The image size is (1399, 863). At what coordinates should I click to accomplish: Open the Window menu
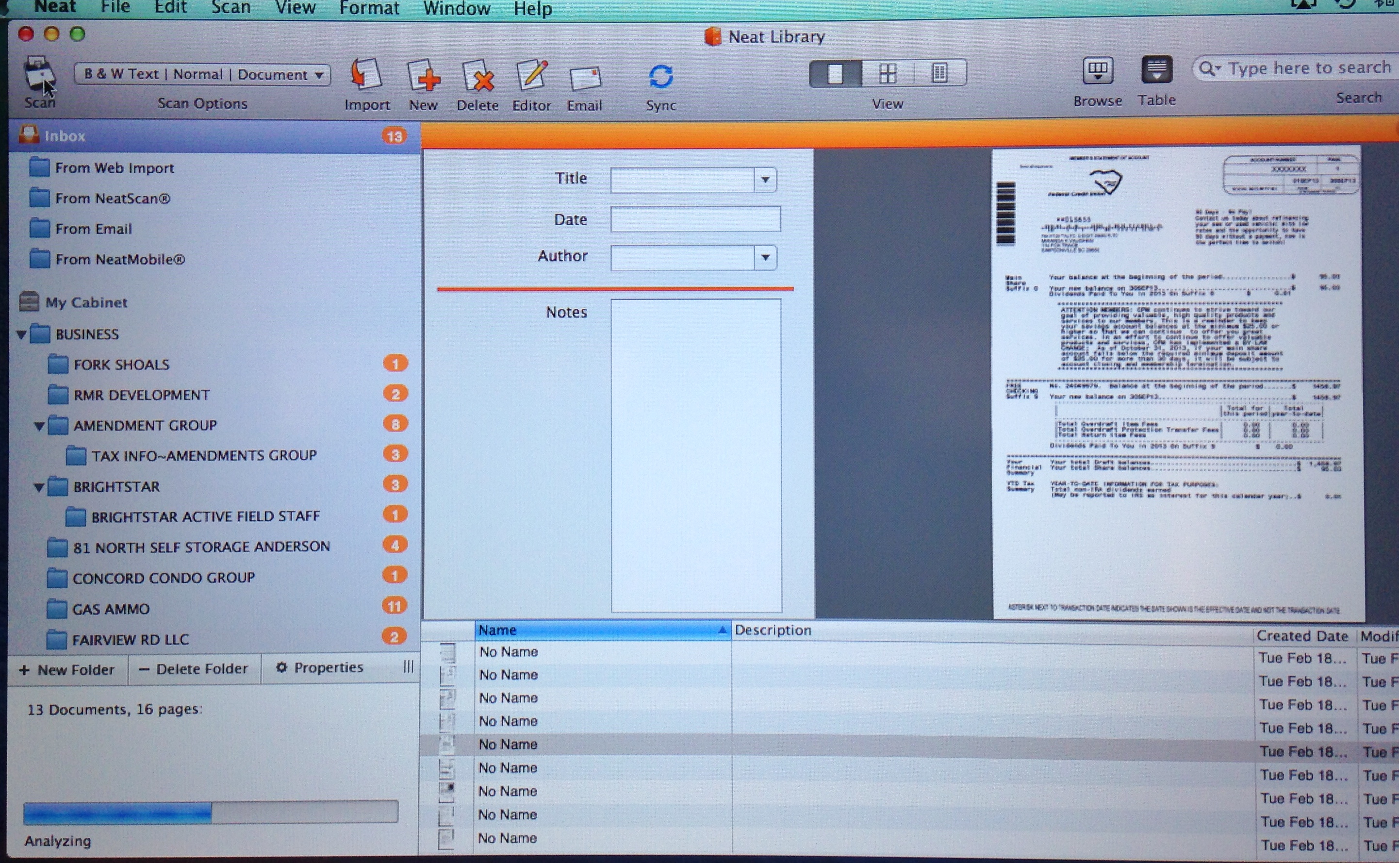pyautogui.click(x=457, y=9)
